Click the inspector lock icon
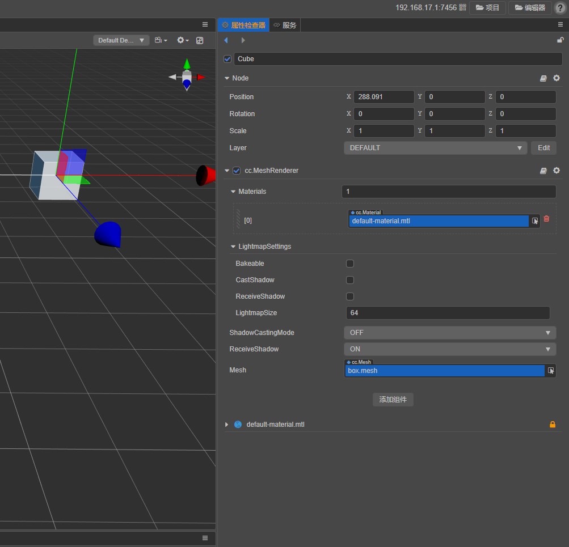Screen dimensions: 569x547 coord(560,40)
